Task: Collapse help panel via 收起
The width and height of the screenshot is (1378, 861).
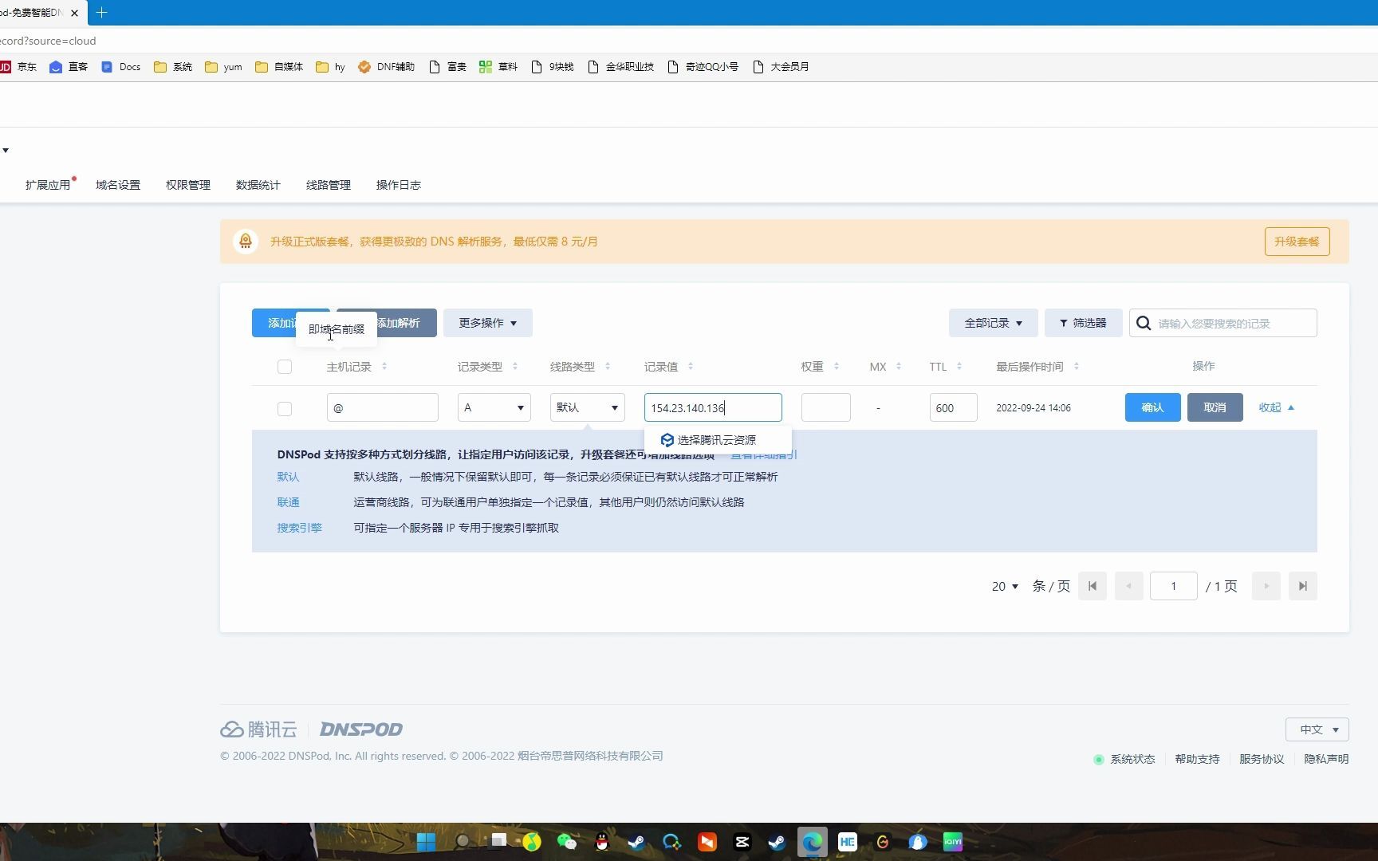Action: click(x=1276, y=407)
